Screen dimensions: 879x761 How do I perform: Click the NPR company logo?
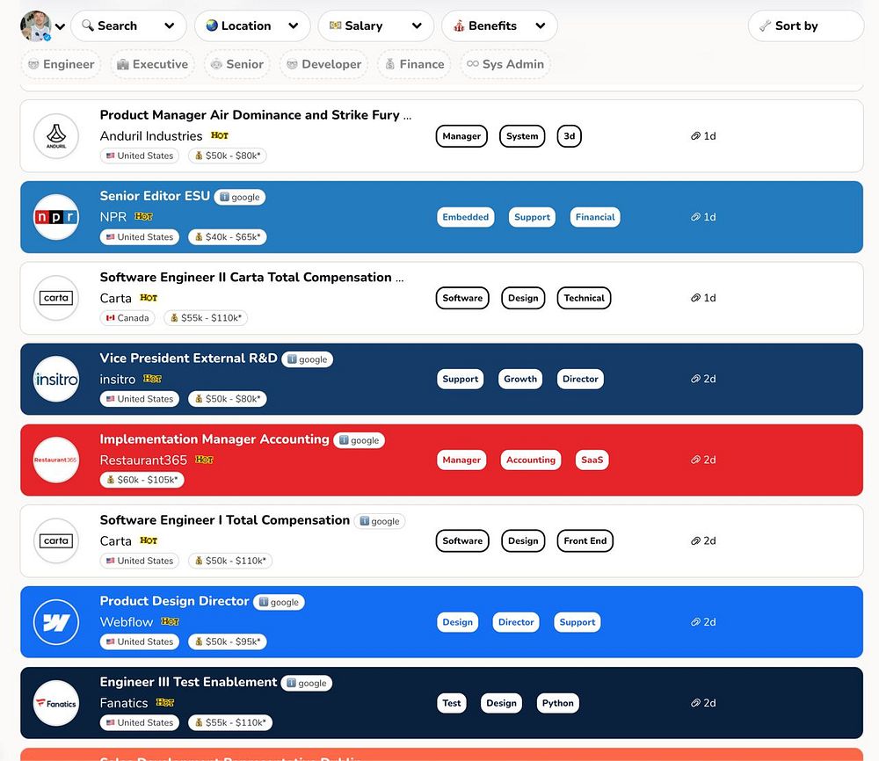click(56, 217)
